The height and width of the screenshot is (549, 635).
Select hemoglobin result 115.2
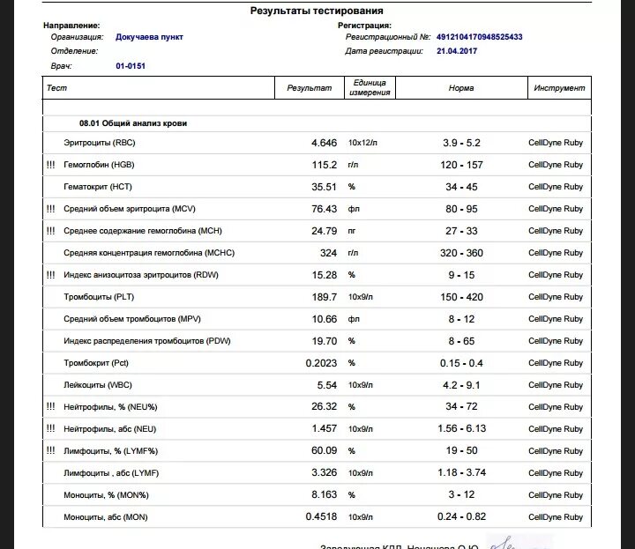(x=324, y=165)
